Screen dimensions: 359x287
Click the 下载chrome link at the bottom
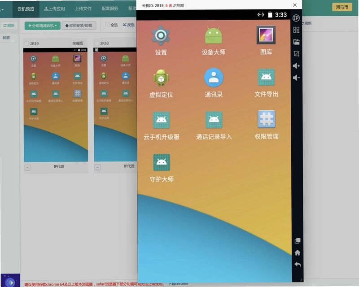pyautogui.click(x=179, y=284)
